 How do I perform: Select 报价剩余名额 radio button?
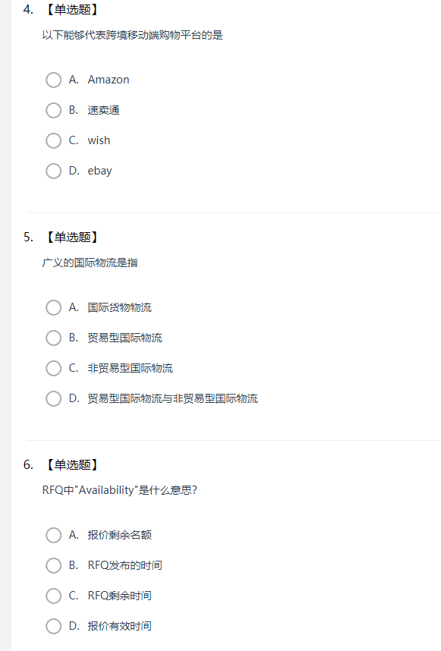pos(54,535)
